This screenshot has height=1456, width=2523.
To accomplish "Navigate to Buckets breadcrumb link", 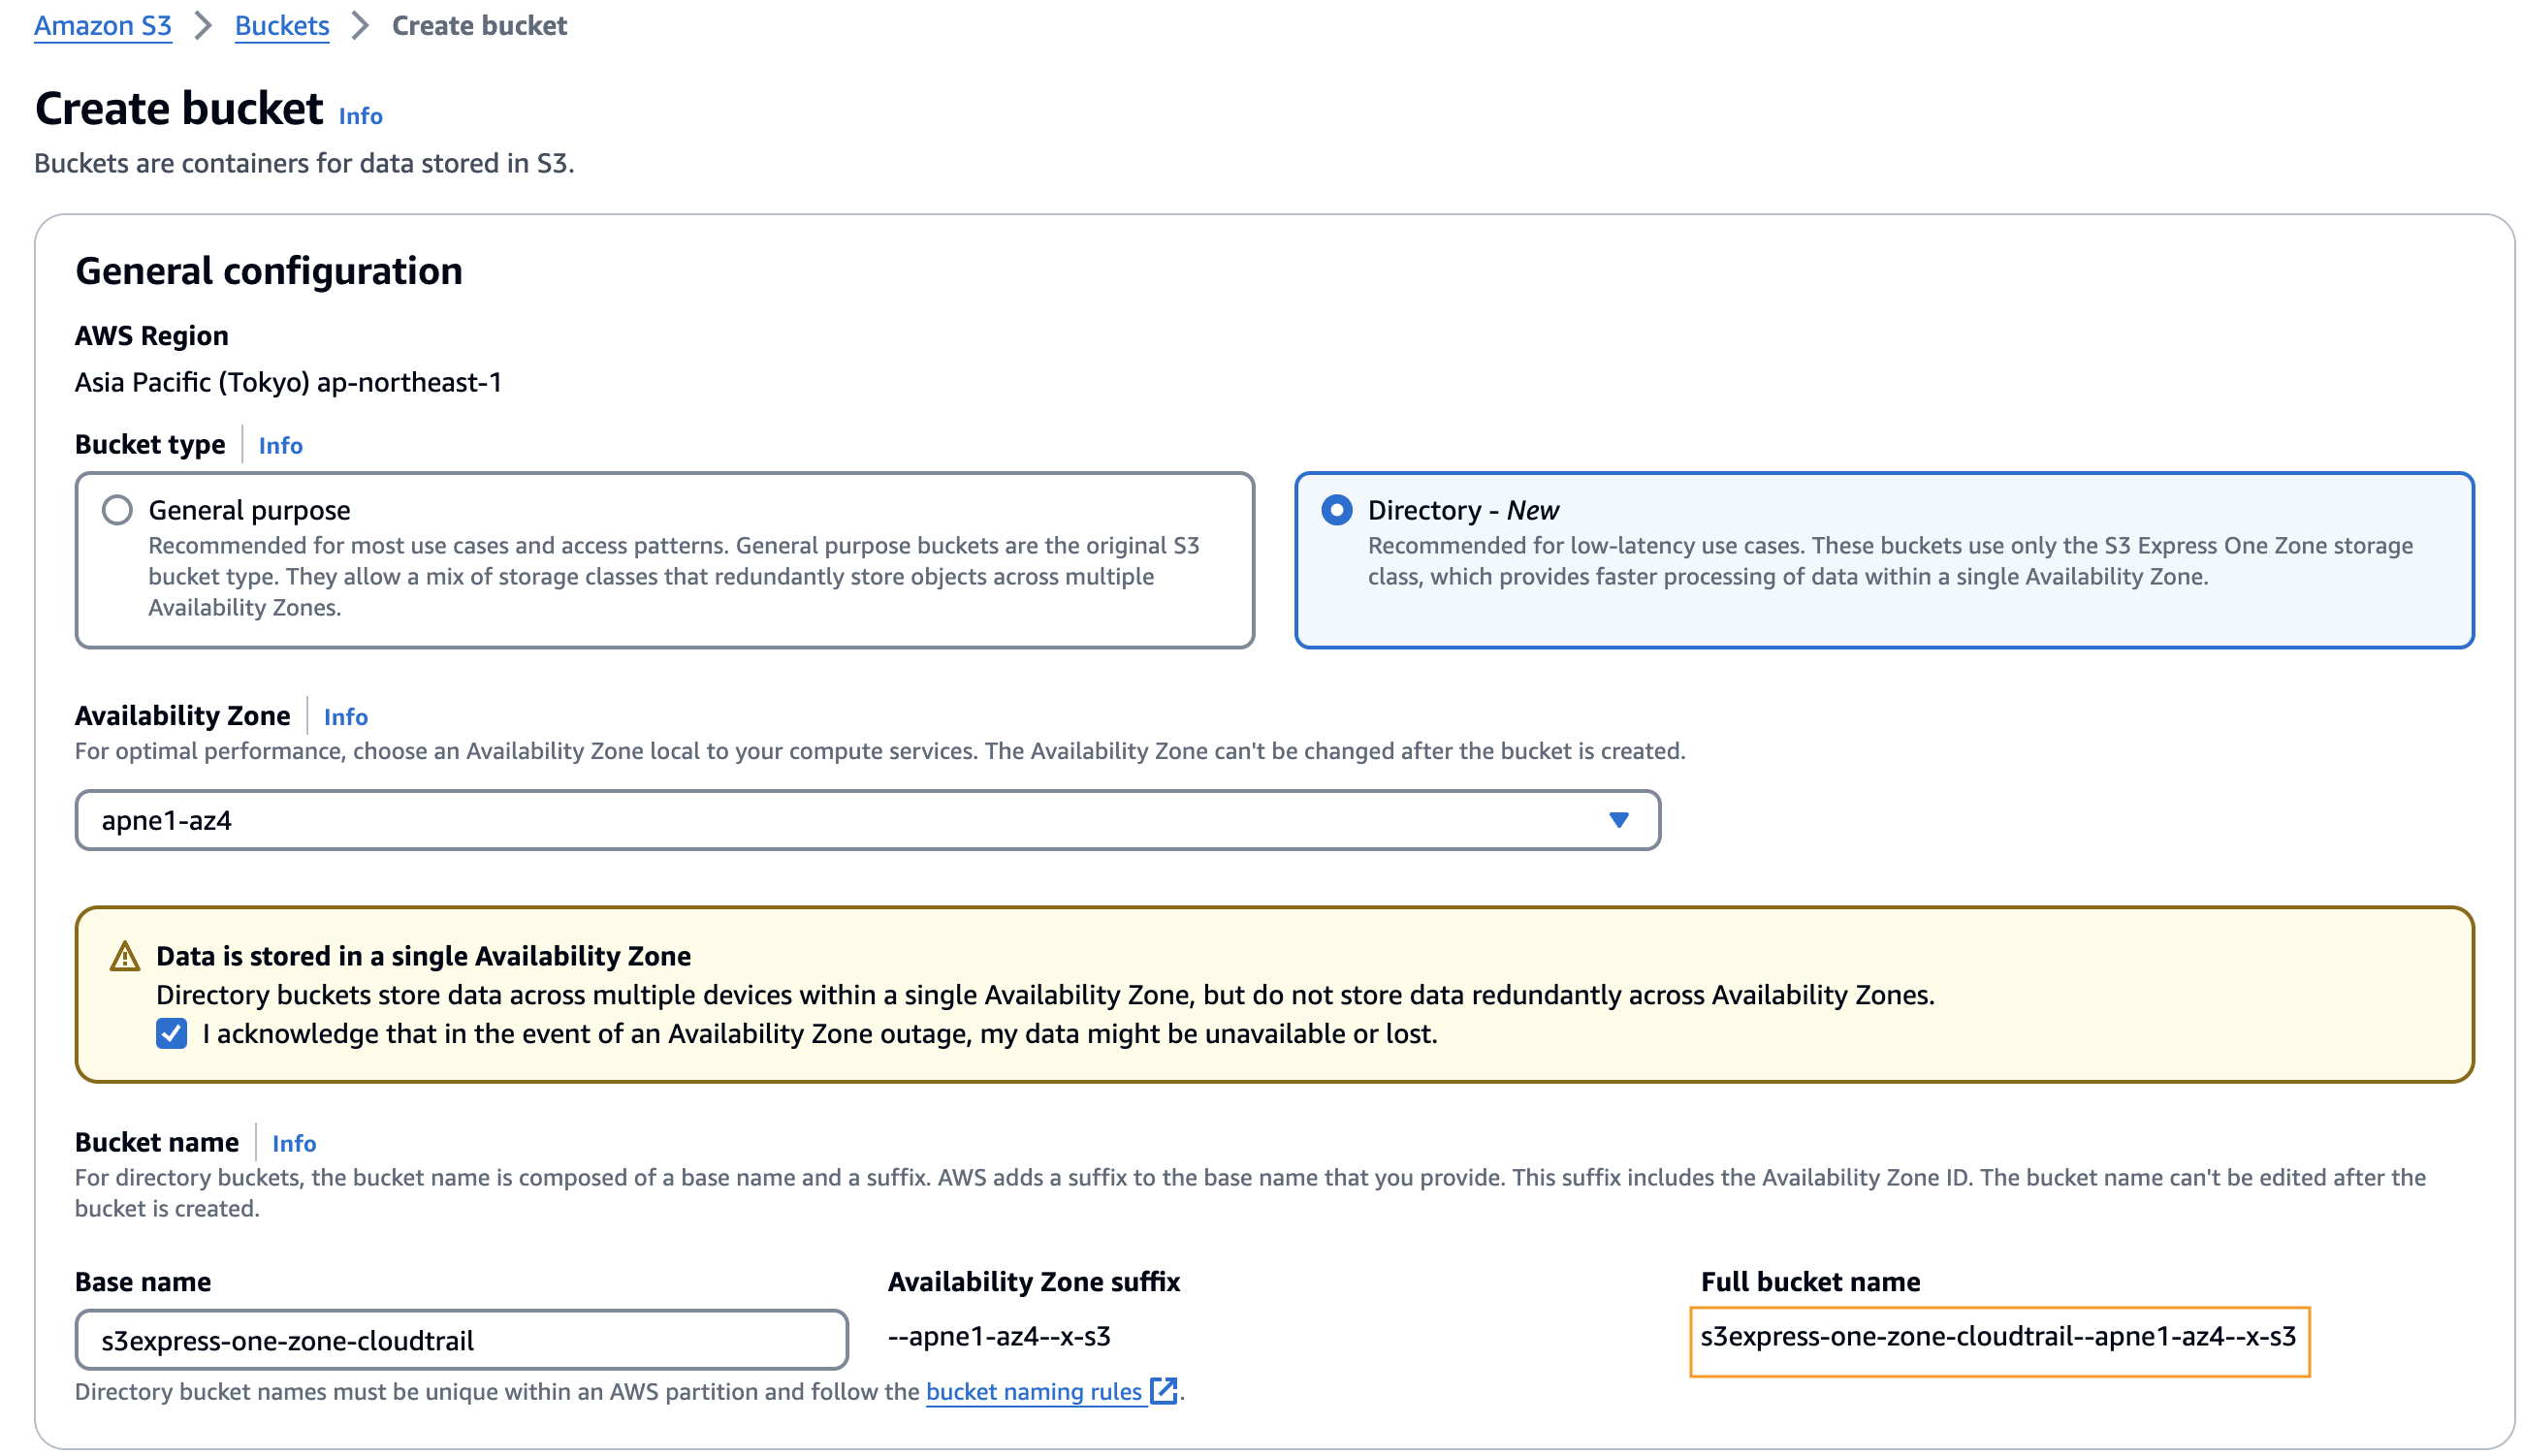I will pyautogui.click(x=282, y=26).
